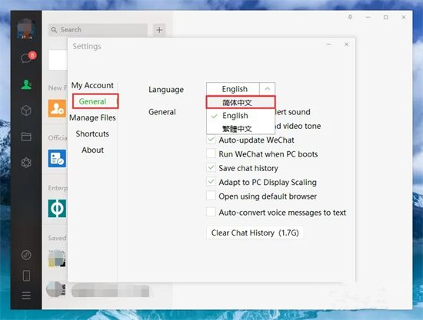Screen dimensions: 423x320
Task: Open the Shortcuts settings tab
Action: click(92, 134)
